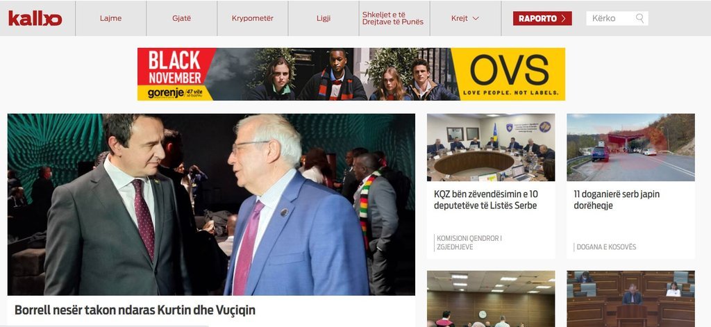This screenshot has height=327, width=711.
Task: Click the Dogana e Kosovës tag
Action: coord(605,247)
